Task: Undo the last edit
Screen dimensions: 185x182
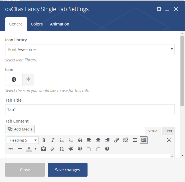Action: (x=89, y=149)
